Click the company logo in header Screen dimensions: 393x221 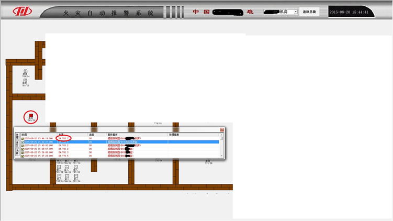[x=23, y=11]
